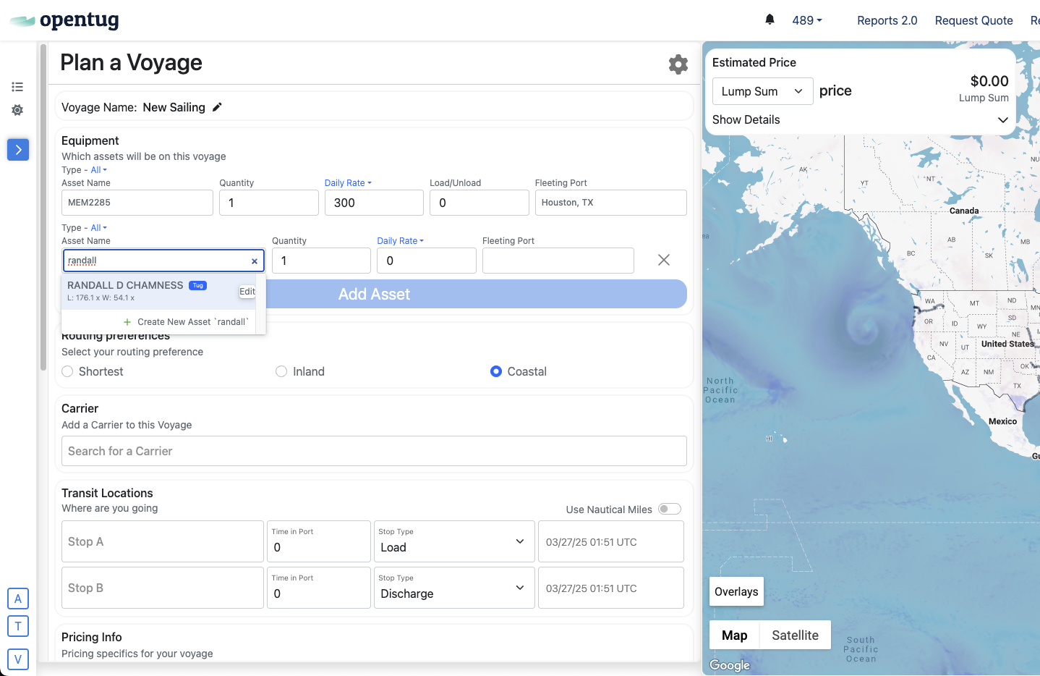This screenshot has height=676, width=1040.
Task: Select the Shortest routing option
Action: (x=68, y=371)
